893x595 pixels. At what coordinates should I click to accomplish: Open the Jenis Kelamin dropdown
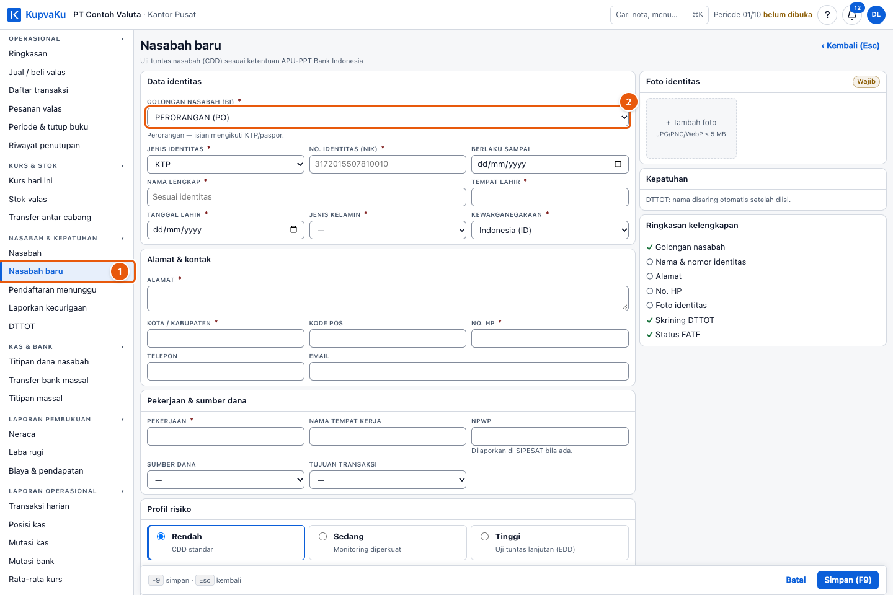(x=388, y=230)
